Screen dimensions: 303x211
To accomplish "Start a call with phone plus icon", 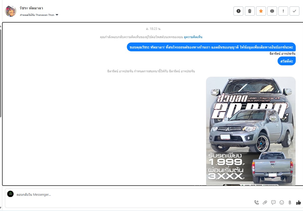I will (256, 202).
